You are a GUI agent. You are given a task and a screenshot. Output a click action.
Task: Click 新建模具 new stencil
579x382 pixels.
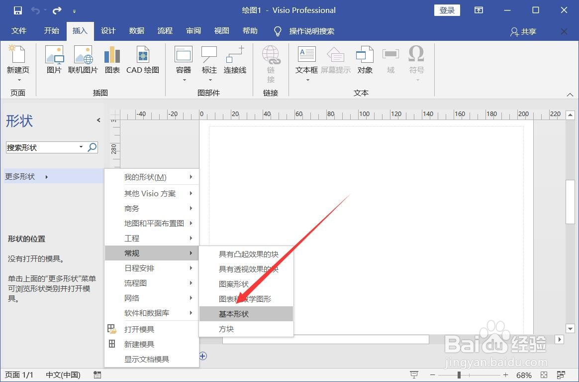pyautogui.click(x=152, y=344)
